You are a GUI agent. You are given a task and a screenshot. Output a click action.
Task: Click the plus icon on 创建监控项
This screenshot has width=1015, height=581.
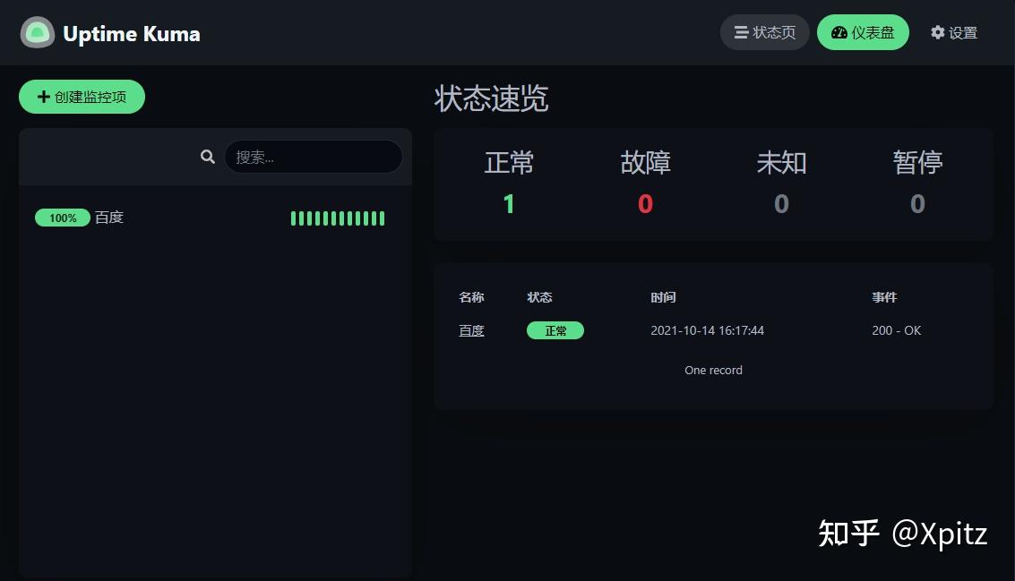(43, 96)
